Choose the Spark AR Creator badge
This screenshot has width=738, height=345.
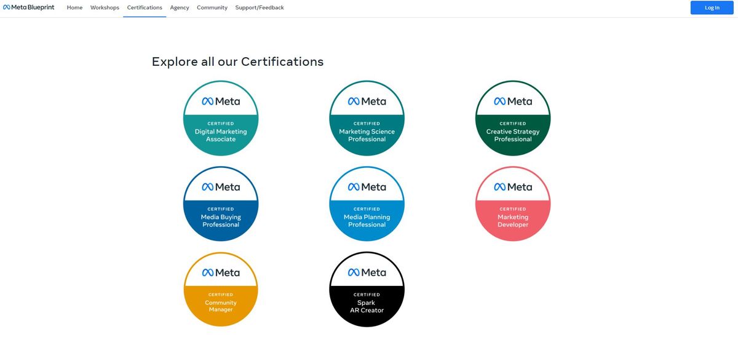367,289
